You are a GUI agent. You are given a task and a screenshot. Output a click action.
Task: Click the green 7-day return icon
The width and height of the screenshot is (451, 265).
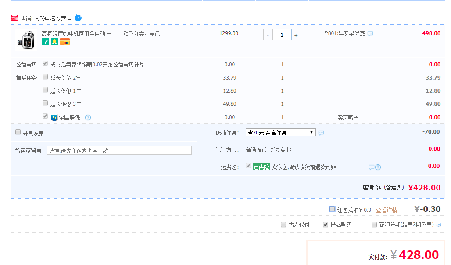click(46, 42)
